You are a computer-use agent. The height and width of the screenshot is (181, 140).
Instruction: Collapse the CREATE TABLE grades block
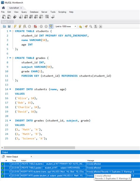pos(13,58)
